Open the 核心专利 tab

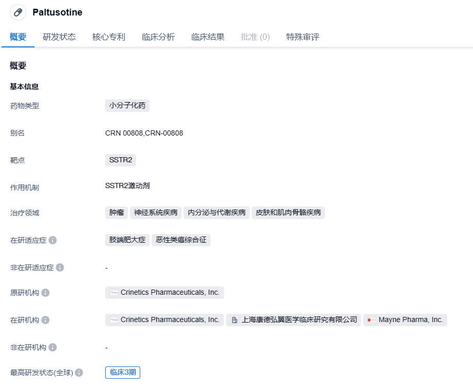[109, 37]
